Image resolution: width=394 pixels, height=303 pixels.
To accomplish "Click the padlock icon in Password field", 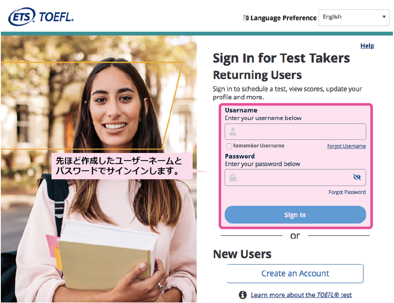I will (233, 177).
